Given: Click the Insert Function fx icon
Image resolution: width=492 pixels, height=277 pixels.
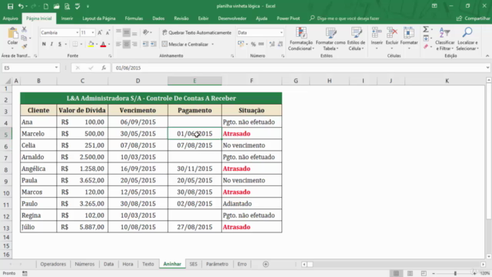Looking at the screenshot, I should click(x=104, y=68).
